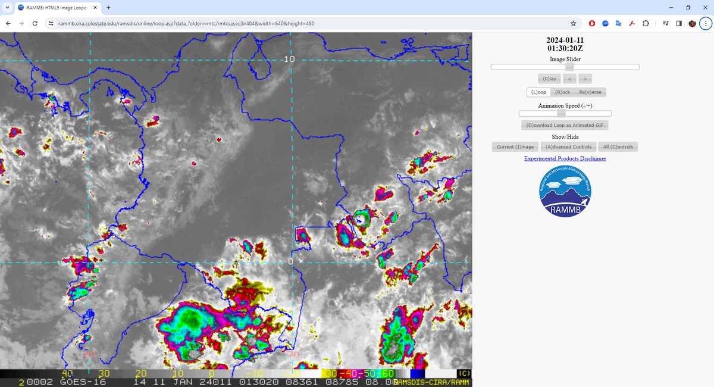This screenshot has width=714, height=387.
Task: Click the temperature color scale bar
Action: point(236,373)
